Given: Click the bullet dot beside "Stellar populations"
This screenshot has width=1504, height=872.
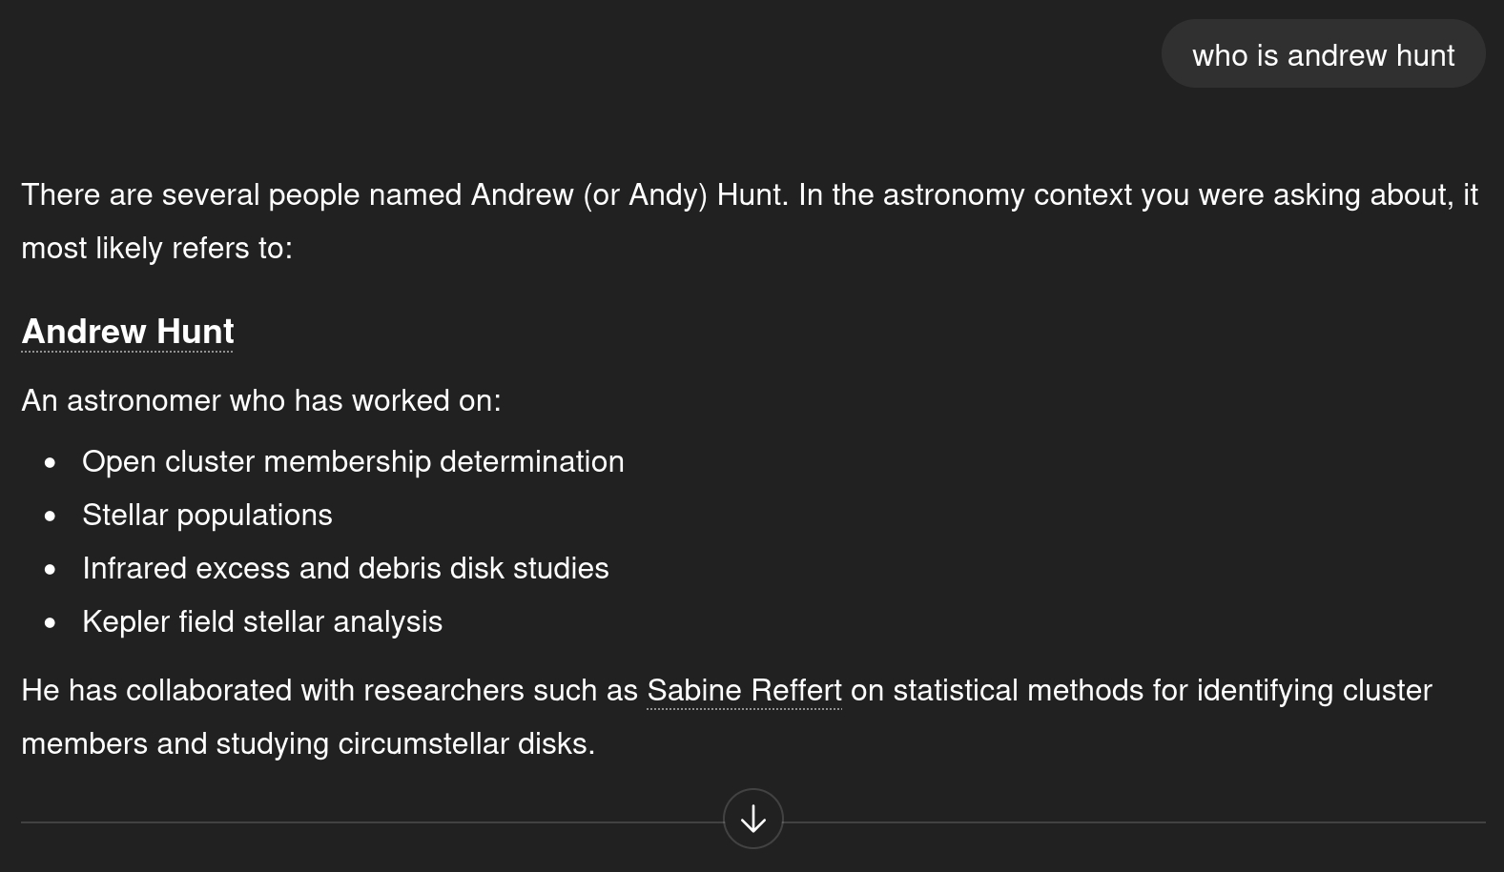Looking at the screenshot, I should (51, 516).
